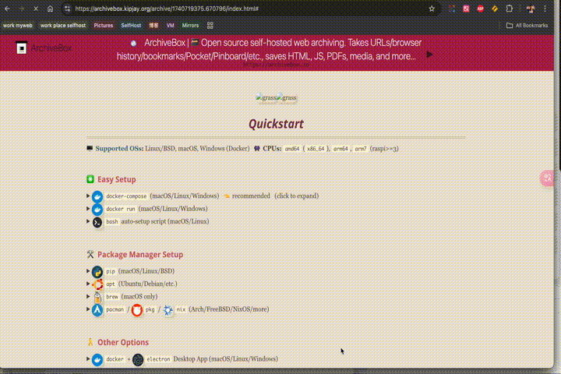Open the Chrome three-dot menu
The width and height of the screenshot is (561, 374).
(545, 9)
